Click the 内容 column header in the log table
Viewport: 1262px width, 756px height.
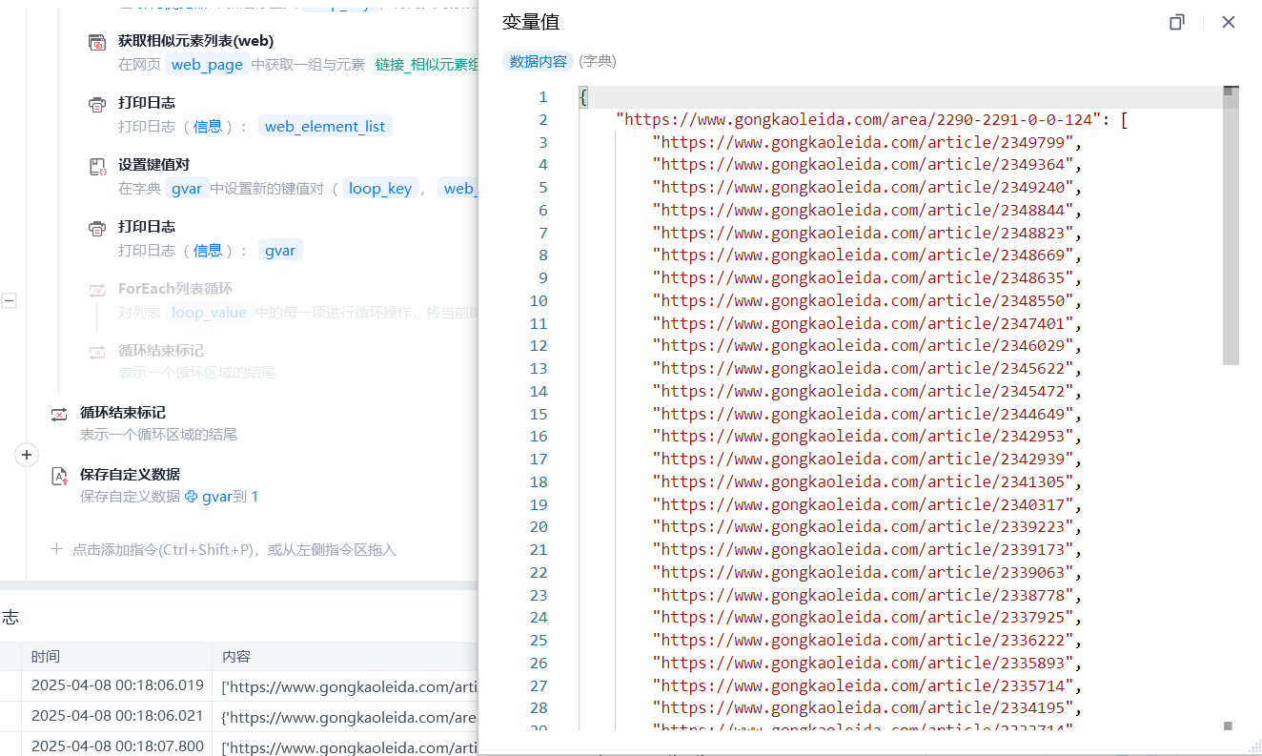pos(235,656)
